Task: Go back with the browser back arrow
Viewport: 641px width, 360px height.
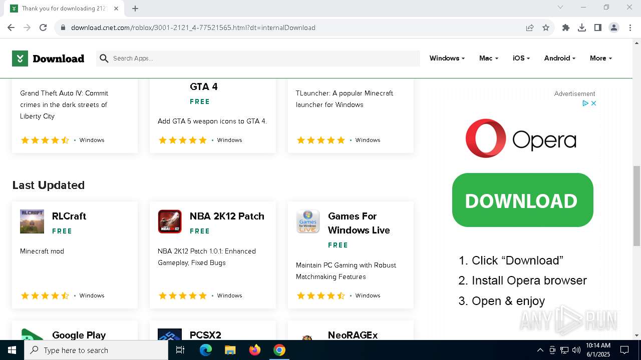Action: point(11,27)
